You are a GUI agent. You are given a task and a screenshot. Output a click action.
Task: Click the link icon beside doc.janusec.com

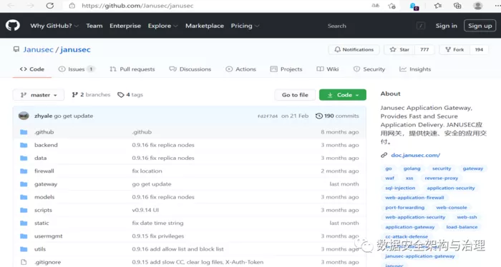(384, 155)
